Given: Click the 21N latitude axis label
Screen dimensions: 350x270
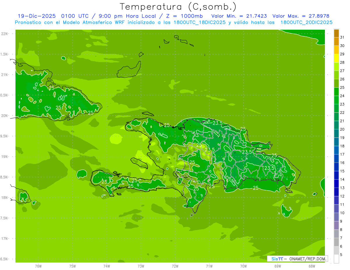Looking at the screenshot, I should coord(5,75).
